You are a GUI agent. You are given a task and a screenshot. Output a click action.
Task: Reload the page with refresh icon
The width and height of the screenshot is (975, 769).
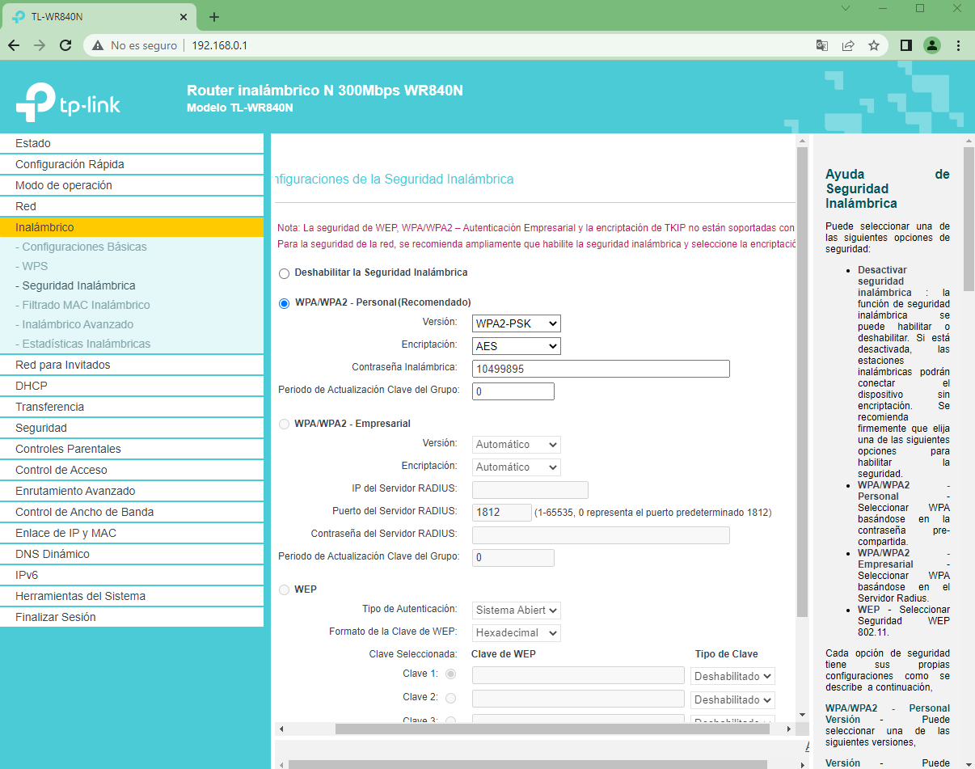[x=65, y=45]
